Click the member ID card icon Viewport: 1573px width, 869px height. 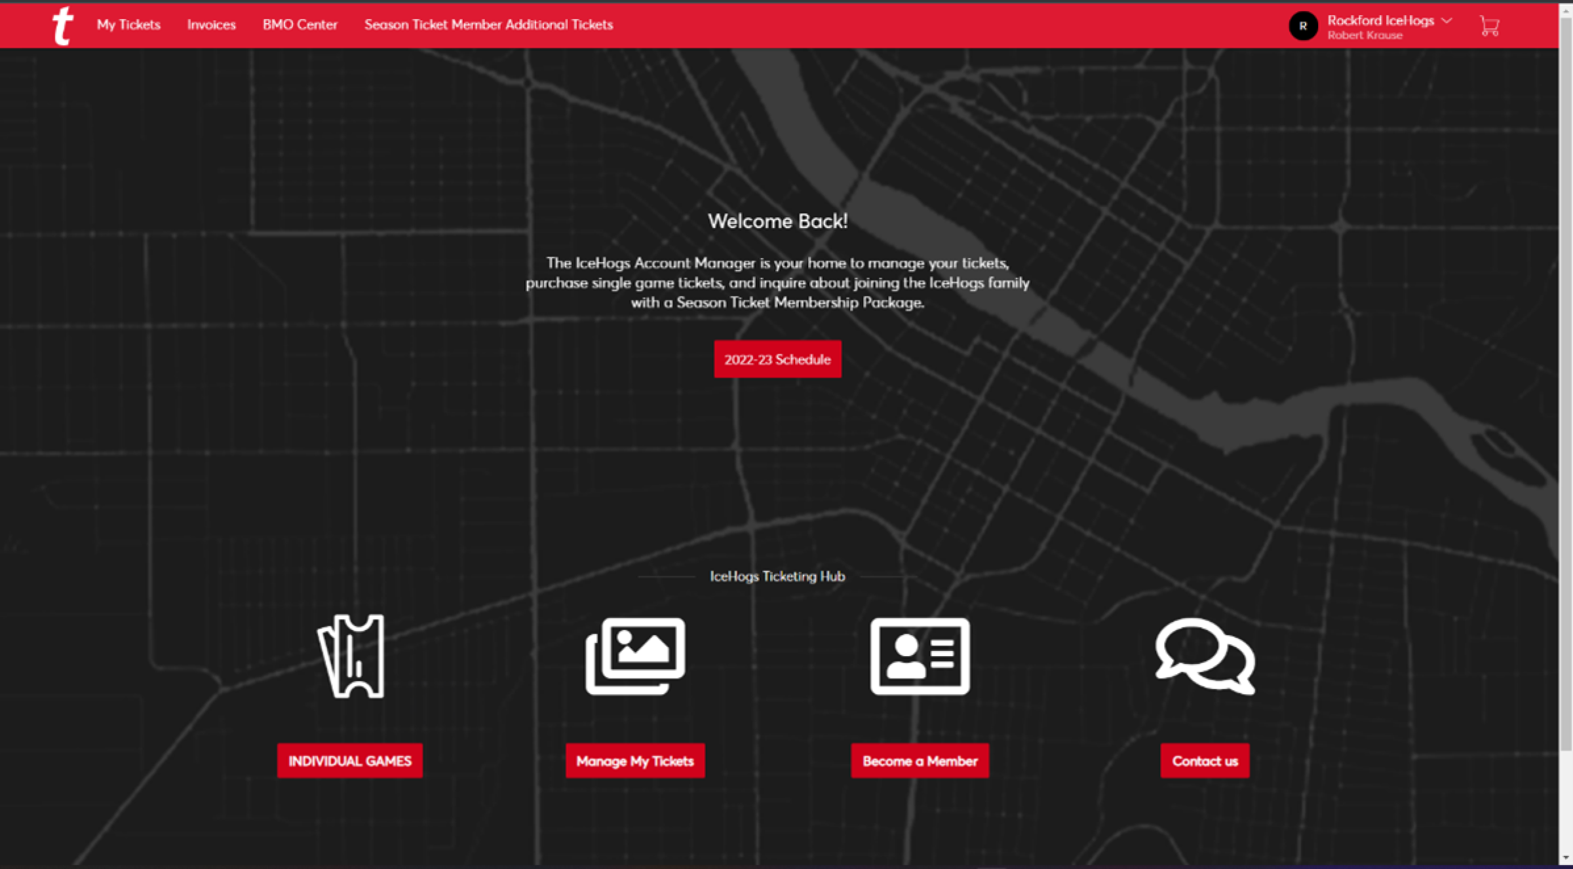coord(920,656)
